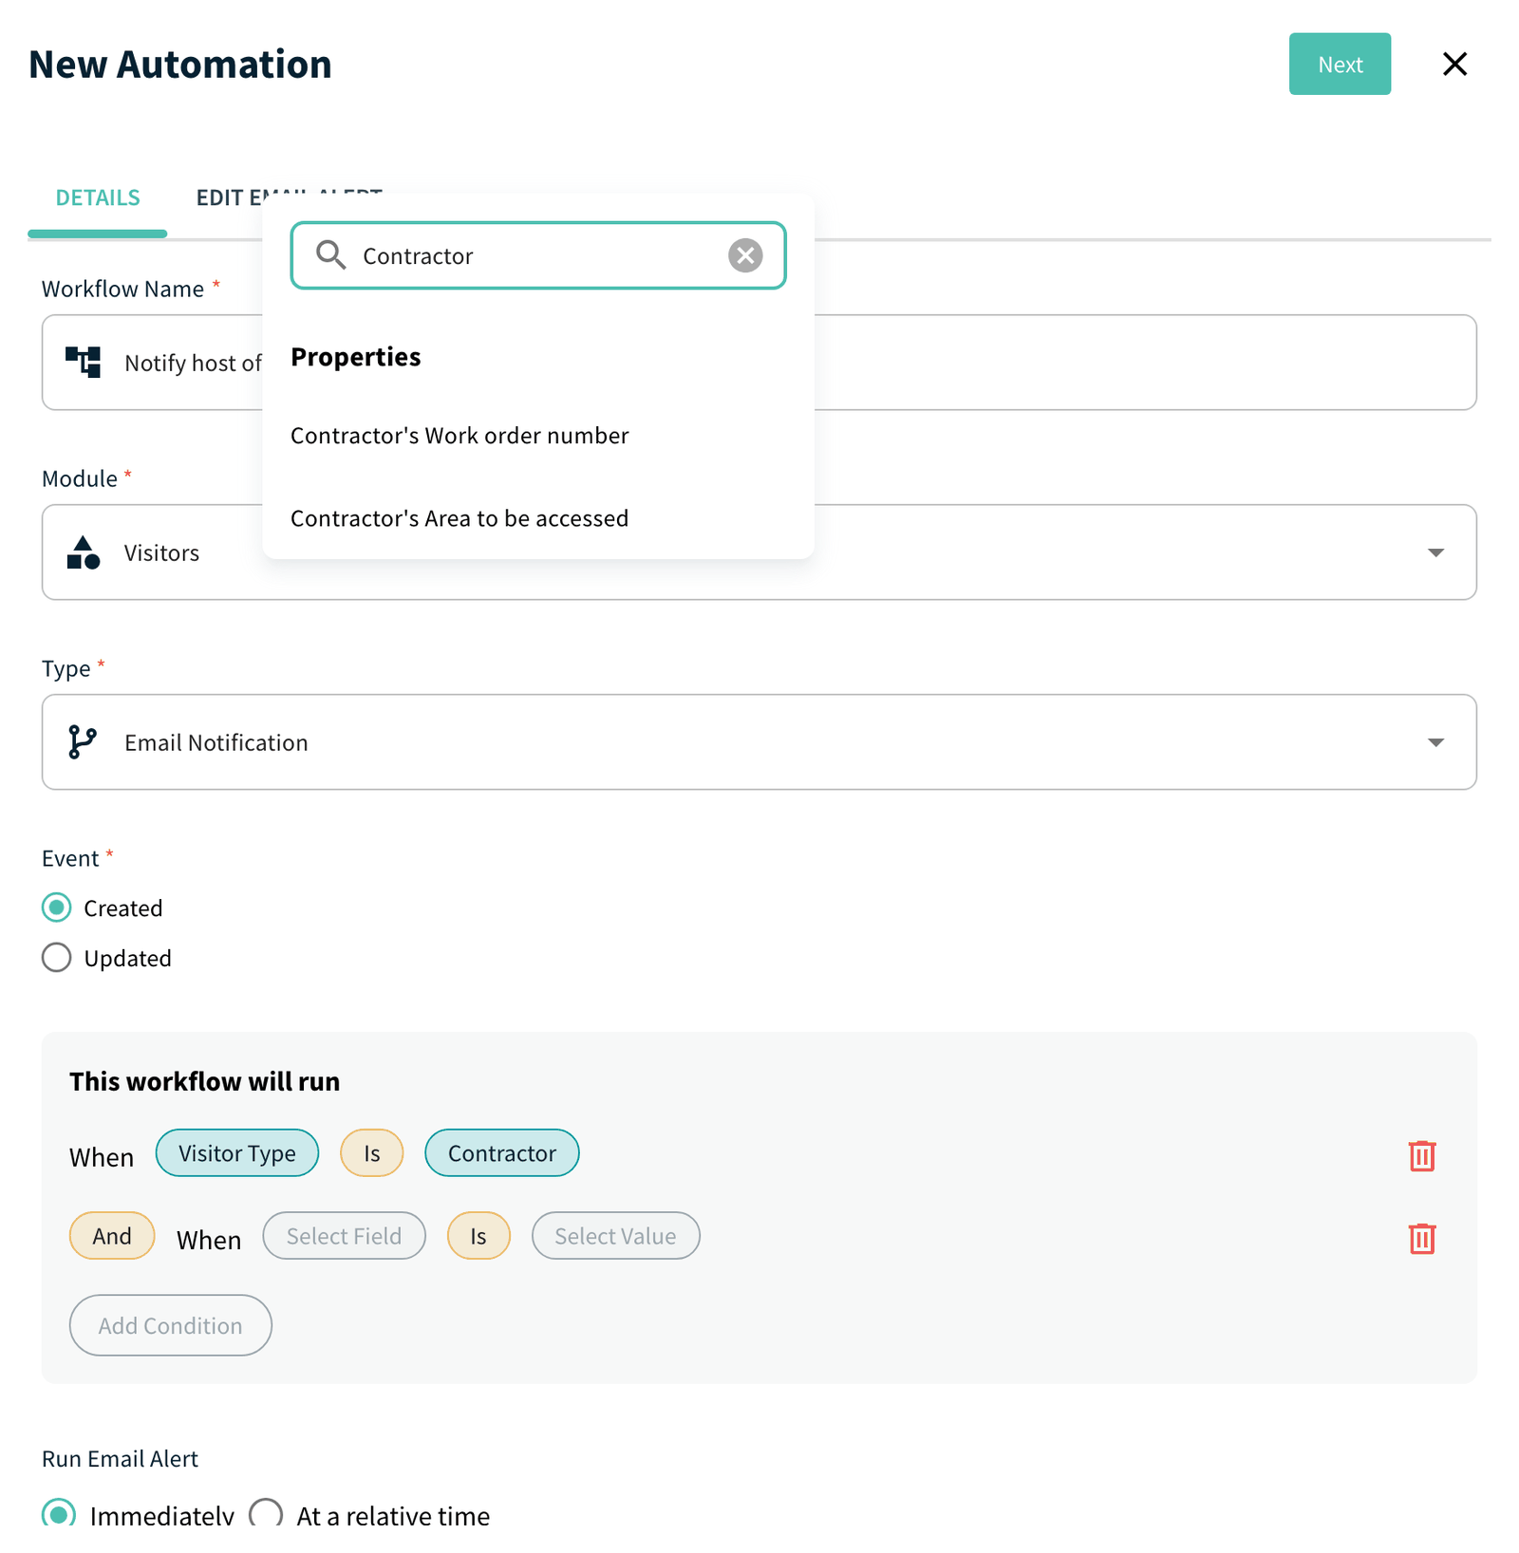Image resolution: width=1519 pixels, height=1553 pixels.
Task: Delete the Visitor Type condition
Action: 1421,1155
